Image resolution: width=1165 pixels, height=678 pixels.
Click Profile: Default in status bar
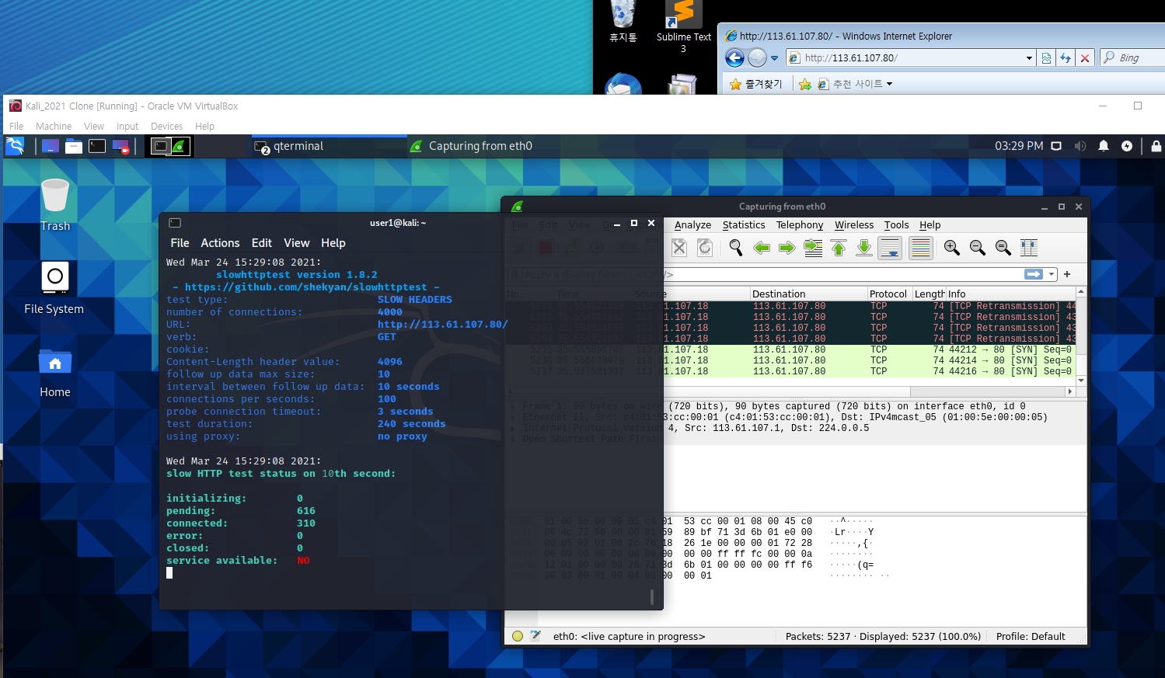pyautogui.click(x=1031, y=636)
